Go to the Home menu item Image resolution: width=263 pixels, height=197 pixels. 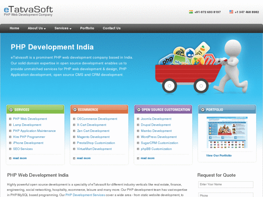[x=14, y=28]
